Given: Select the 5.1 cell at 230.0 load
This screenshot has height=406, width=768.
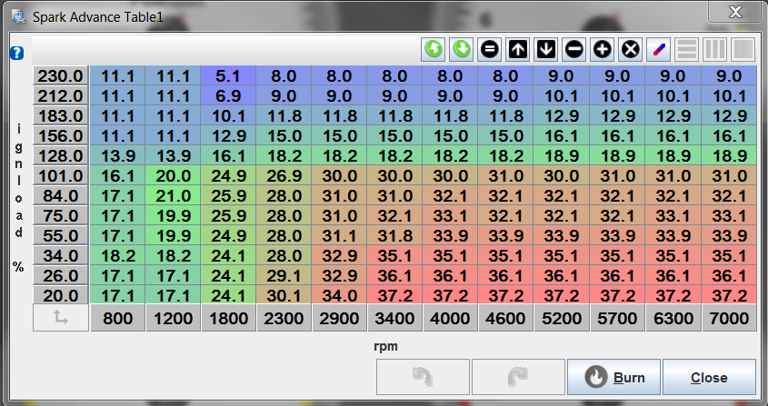Looking at the screenshot, I should pyautogui.click(x=228, y=76).
